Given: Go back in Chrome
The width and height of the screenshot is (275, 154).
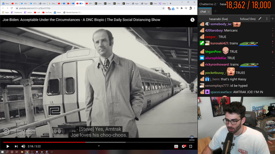Looking at the screenshot, I should pyautogui.click(x=3, y=8).
